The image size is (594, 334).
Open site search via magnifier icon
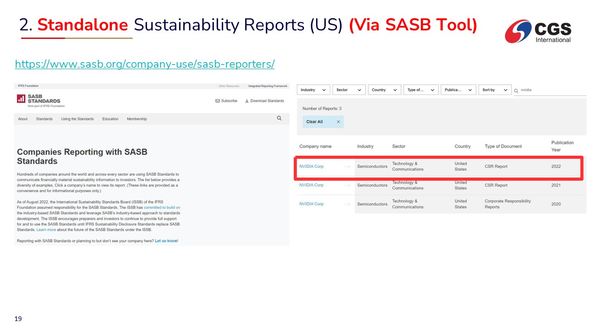[x=279, y=118]
